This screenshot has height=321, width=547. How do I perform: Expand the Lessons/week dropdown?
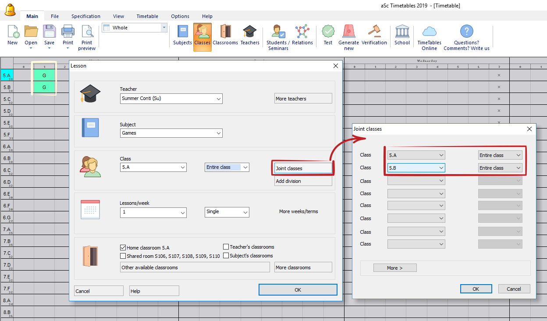click(182, 213)
